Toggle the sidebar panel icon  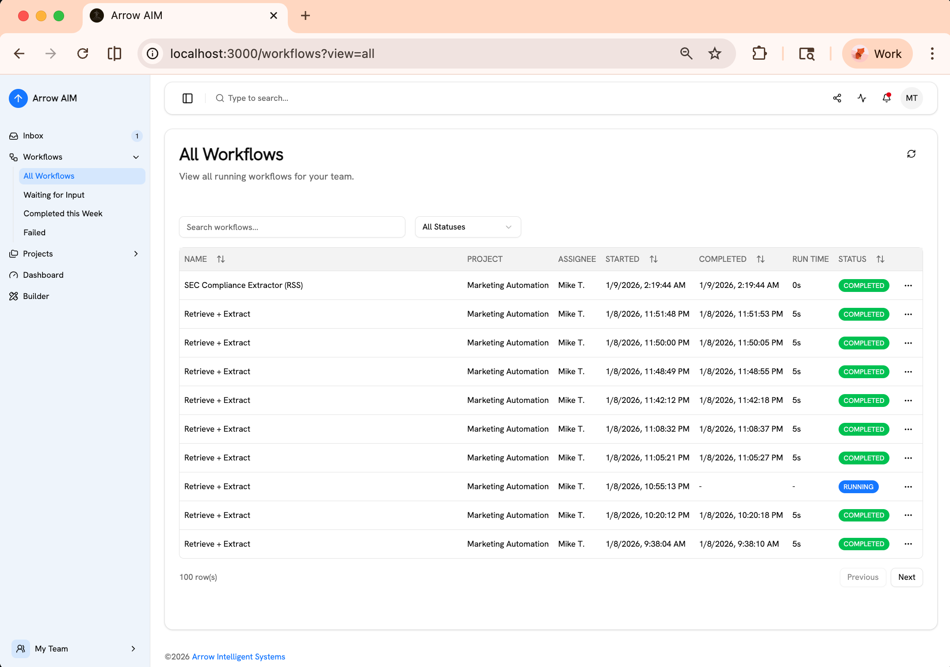187,98
